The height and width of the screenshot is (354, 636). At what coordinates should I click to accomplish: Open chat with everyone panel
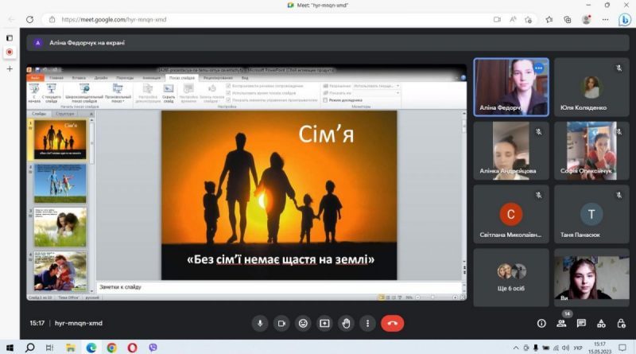[581, 324]
